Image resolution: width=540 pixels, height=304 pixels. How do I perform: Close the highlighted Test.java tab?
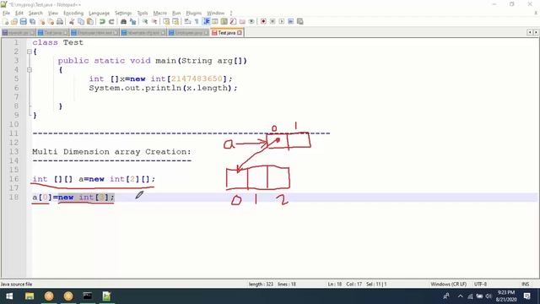(x=240, y=33)
